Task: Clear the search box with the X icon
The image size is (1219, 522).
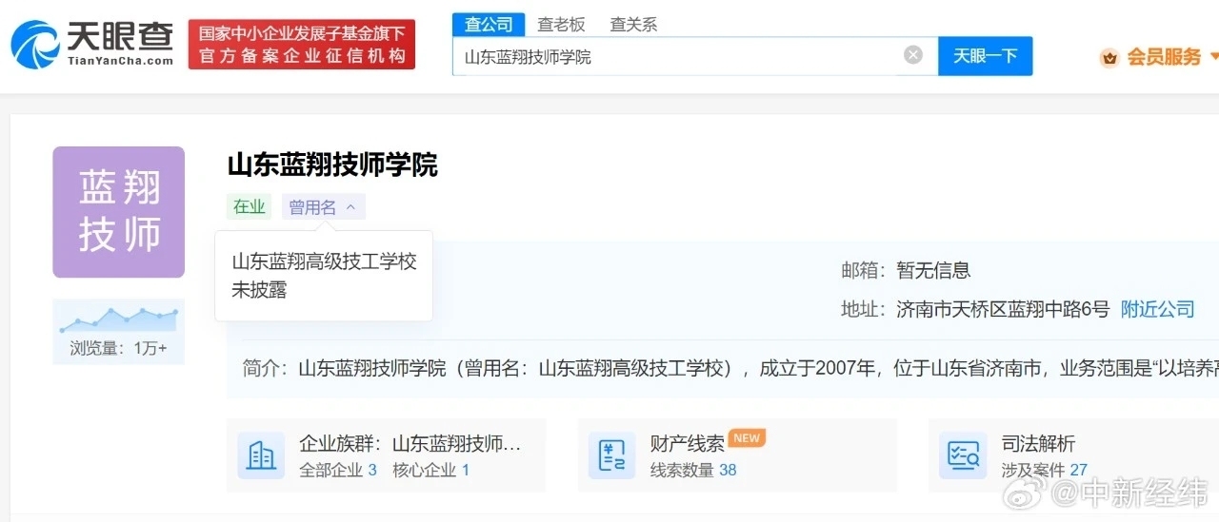Action: click(913, 55)
